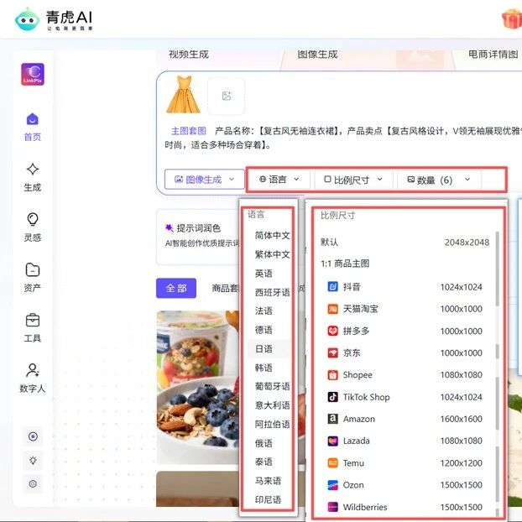Select size value 1200x1200
The height and width of the screenshot is (522, 522).
461,463
